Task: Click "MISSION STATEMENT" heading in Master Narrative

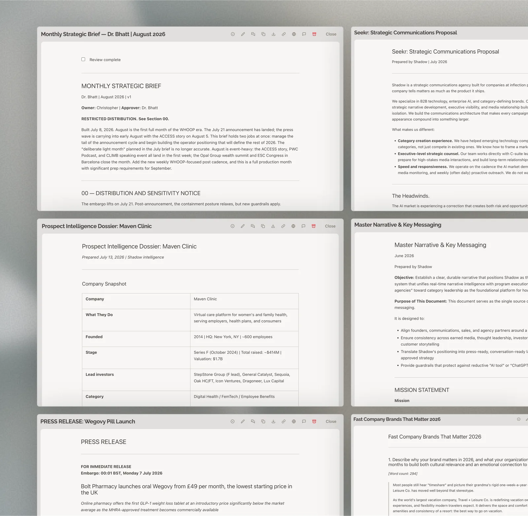Action: click(x=422, y=390)
